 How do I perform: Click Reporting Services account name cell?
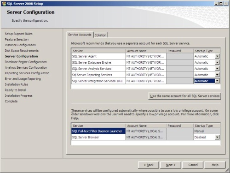click(x=146, y=75)
